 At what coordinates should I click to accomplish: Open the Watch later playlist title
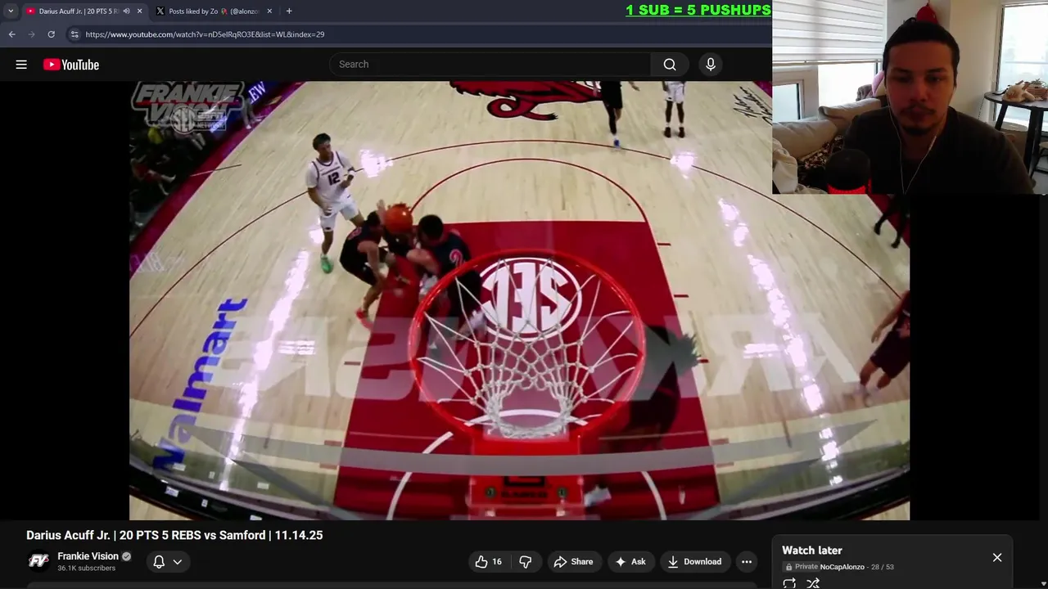[812, 551]
